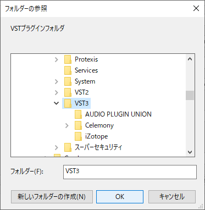205x210 pixels.
Task: Expand the Celemony subfolder
Action: (67, 125)
